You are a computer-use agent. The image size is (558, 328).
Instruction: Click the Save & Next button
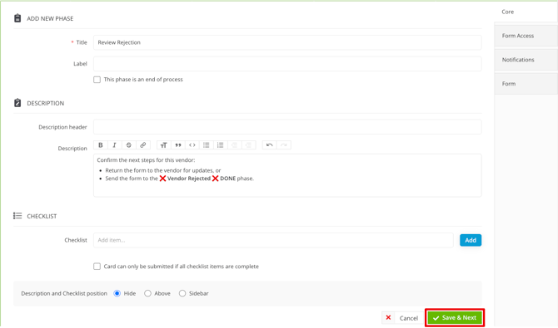455,318
